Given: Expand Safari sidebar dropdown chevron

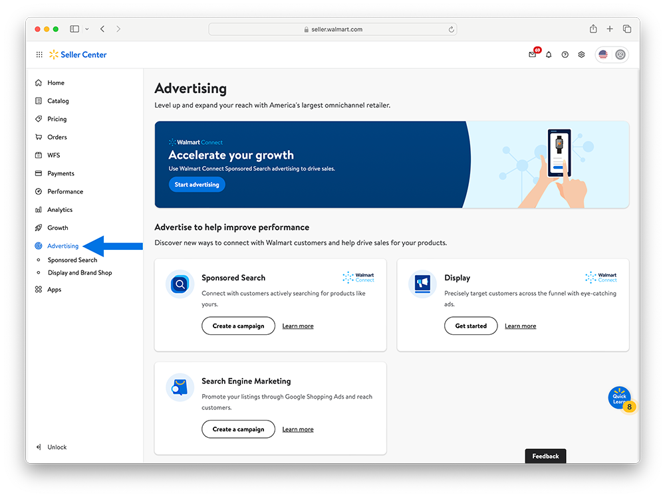Looking at the screenshot, I should pos(87,29).
